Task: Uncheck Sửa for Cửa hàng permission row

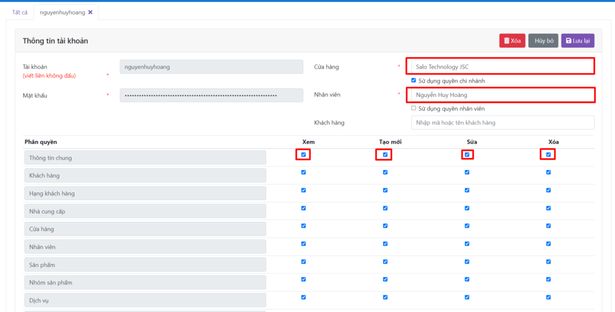Action: pos(467,225)
